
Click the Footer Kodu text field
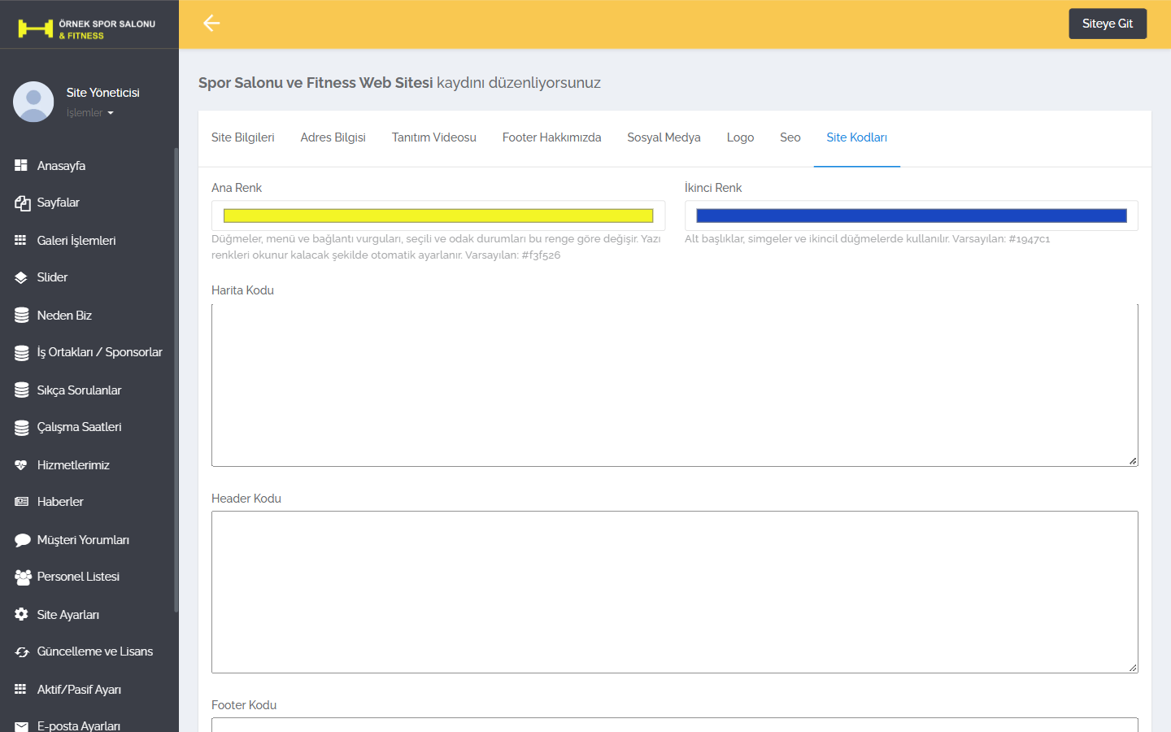pos(675,725)
